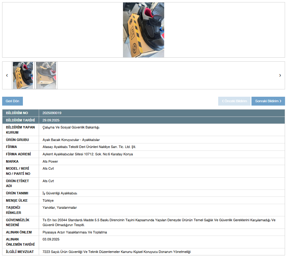Click Çalışma Ve Sosyal Güvenlik Bakanlığı text
Screen dimensions: 289x256
(71, 127)
